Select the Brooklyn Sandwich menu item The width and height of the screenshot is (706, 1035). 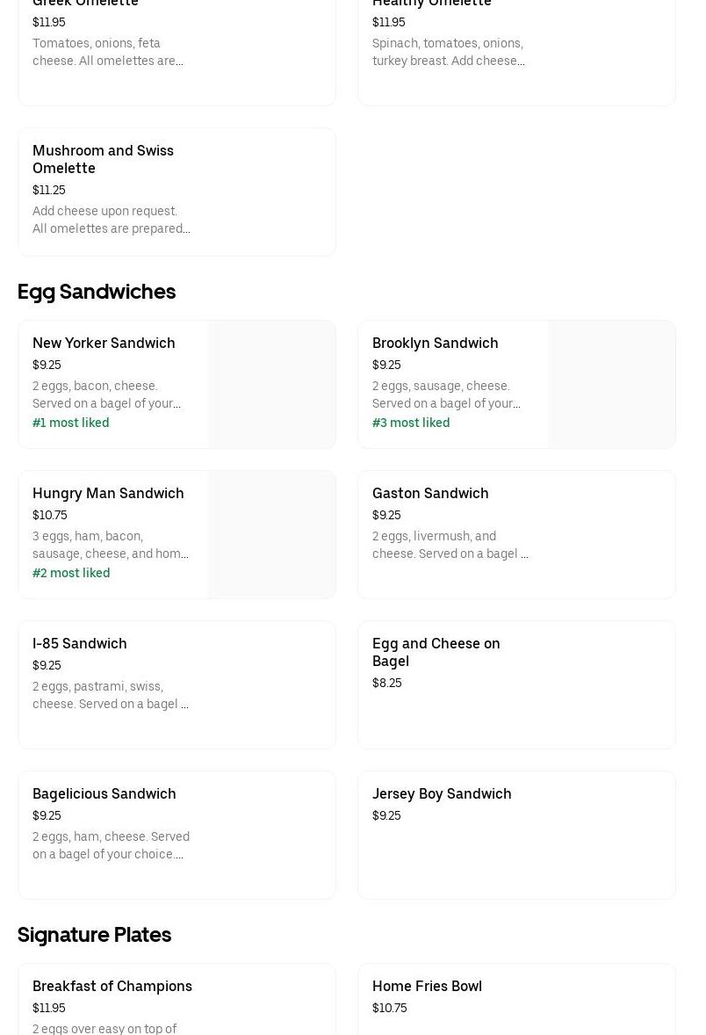435,344
